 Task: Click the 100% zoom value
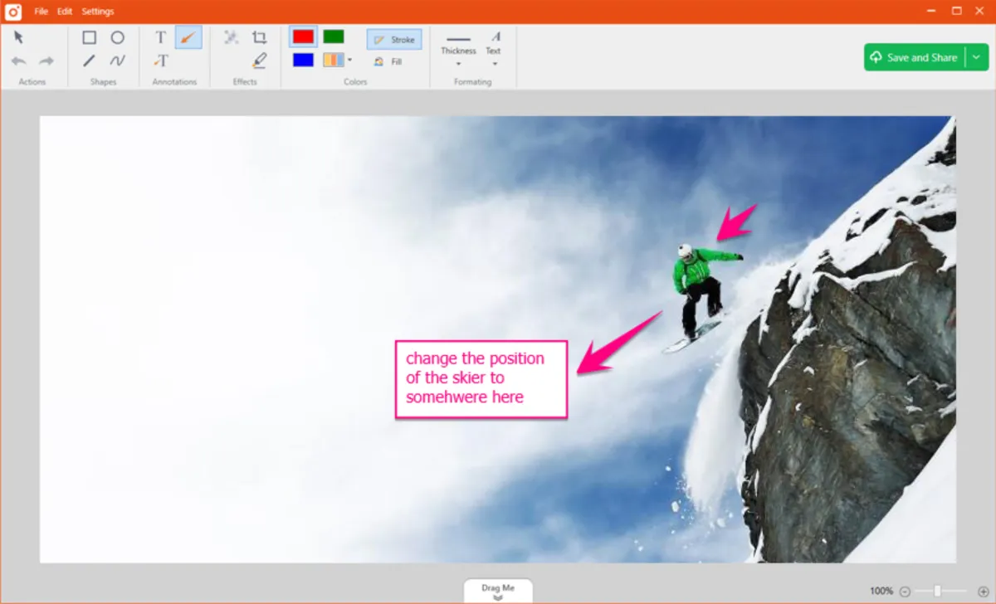point(881,591)
